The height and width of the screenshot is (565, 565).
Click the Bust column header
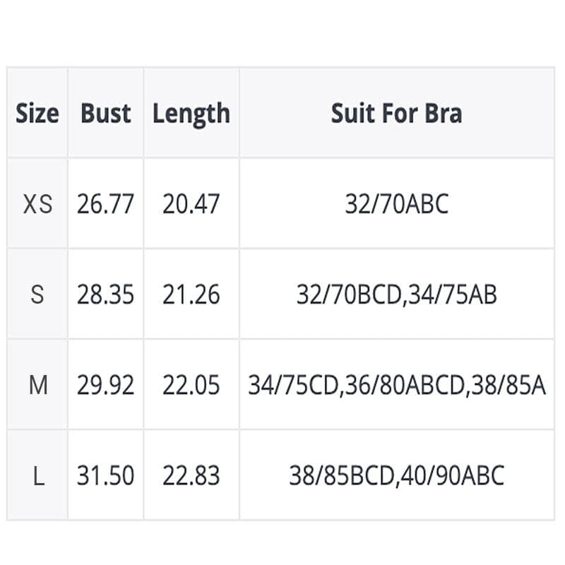pos(105,113)
